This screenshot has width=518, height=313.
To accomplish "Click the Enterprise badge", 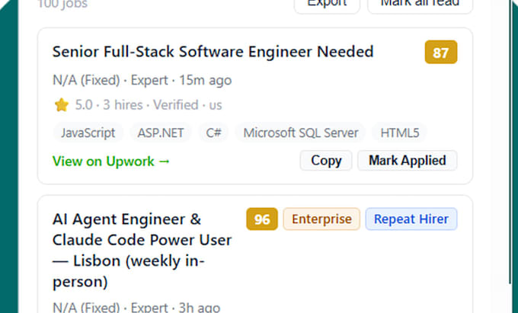I will pyautogui.click(x=321, y=219).
